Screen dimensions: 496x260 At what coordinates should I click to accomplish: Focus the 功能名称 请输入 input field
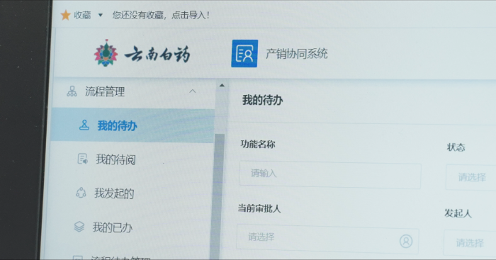(x=330, y=175)
